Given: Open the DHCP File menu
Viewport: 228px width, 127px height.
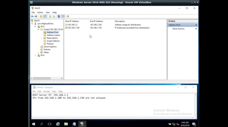Looking at the screenshot, I should [33, 12].
